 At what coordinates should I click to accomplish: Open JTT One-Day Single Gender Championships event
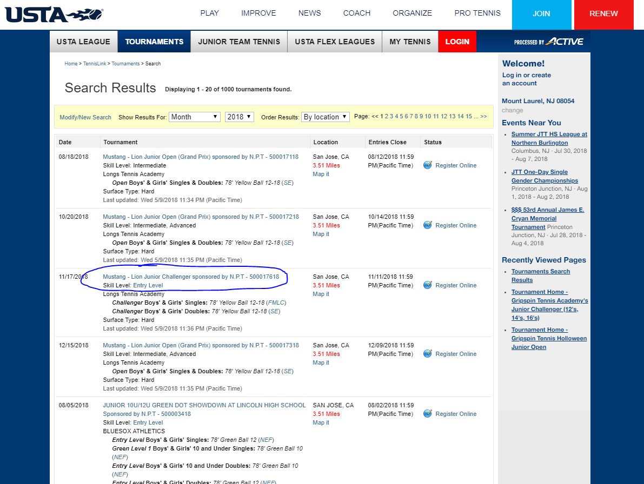(545, 176)
